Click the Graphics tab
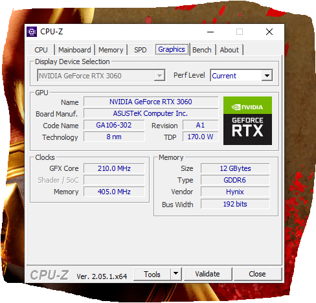The width and height of the screenshot is (316, 303). 172,49
